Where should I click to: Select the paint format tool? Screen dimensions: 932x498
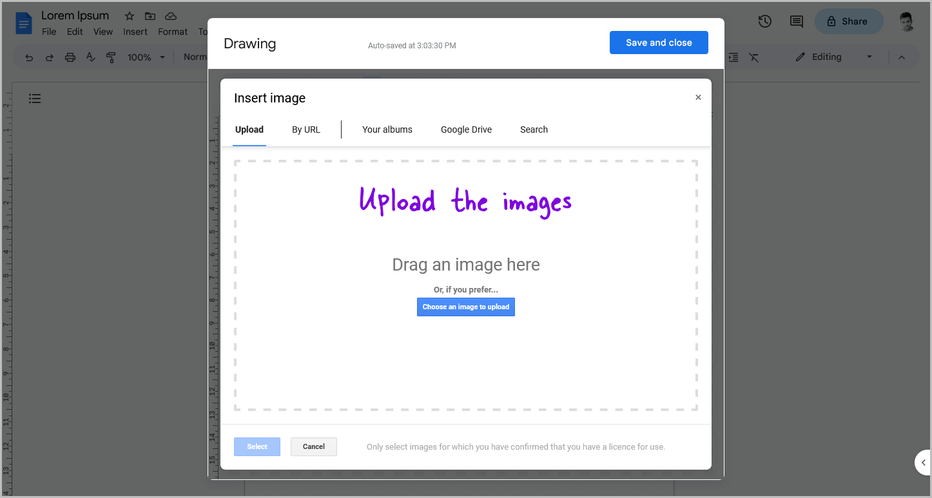[x=111, y=57]
